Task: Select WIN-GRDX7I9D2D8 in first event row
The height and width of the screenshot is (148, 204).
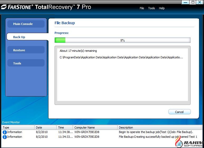Action: (87, 132)
